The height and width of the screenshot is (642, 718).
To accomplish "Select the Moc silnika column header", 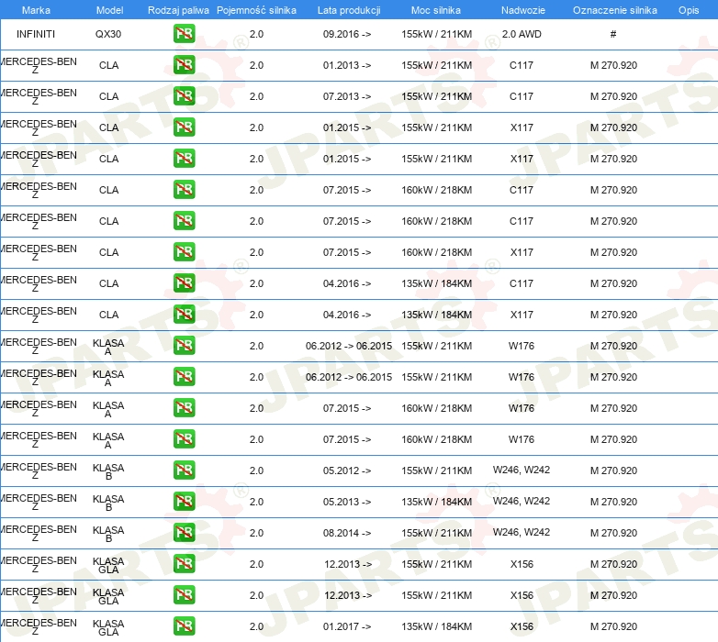I will coord(436,9).
